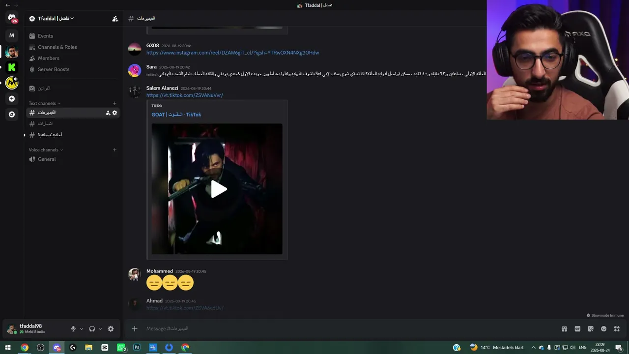This screenshot has width=629, height=354.
Task: Open Photoshop from the taskbar
Action: click(137, 348)
